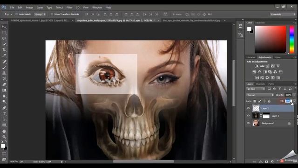This screenshot has height=168, width=298.
Task: Open the File menu
Action: [12, 7]
